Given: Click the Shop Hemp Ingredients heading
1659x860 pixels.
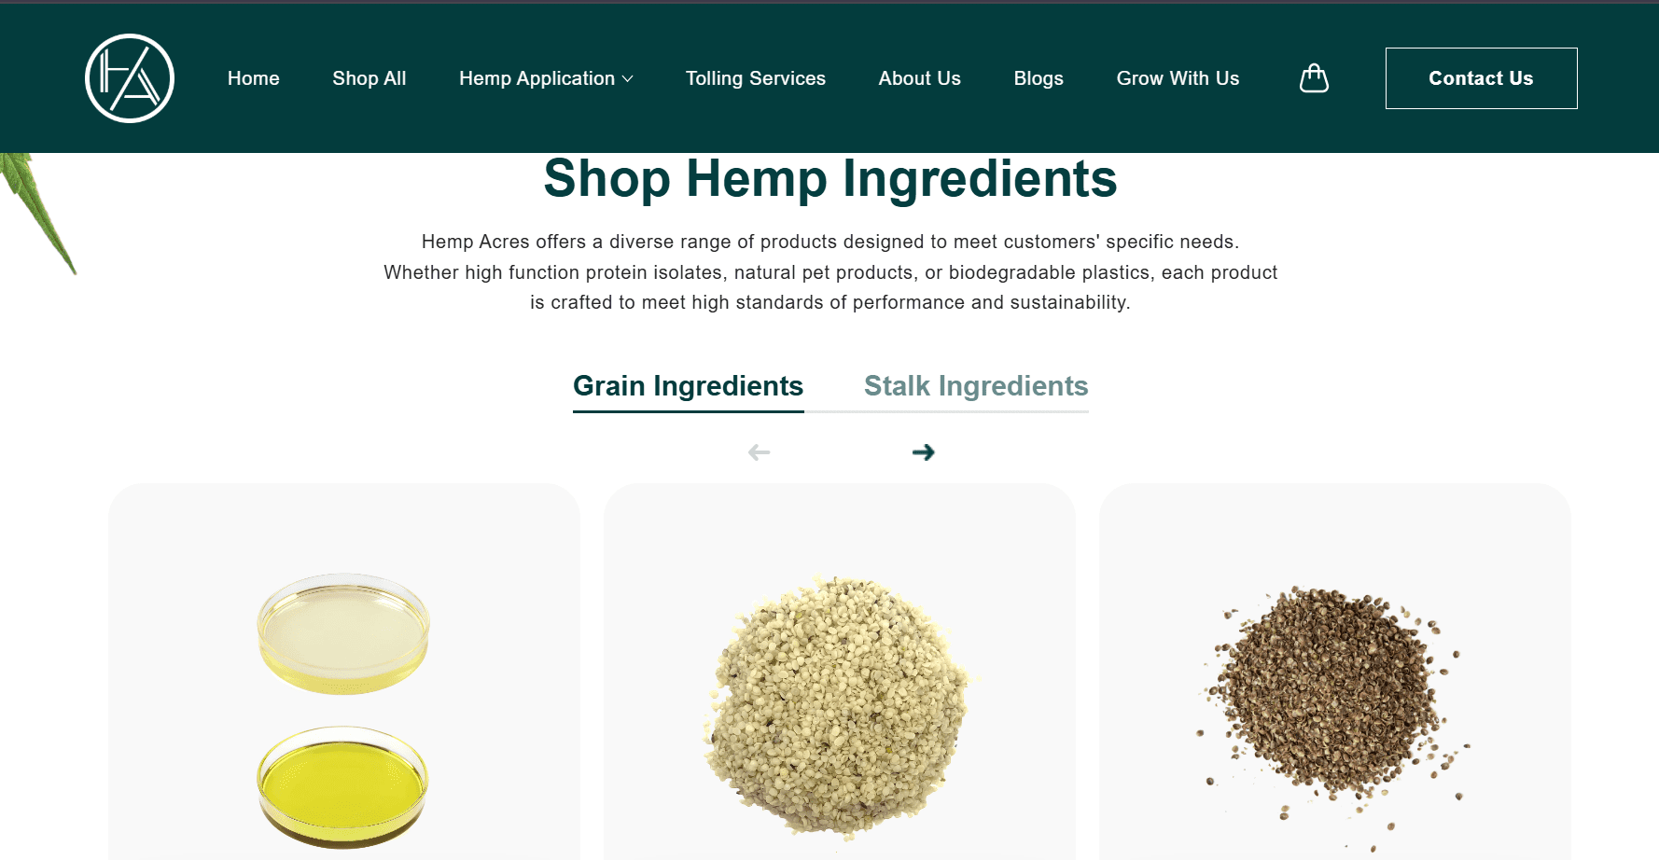Looking at the screenshot, I should pos(829,178).
